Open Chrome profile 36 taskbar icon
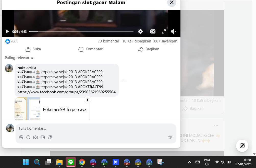Viewport: 256px width, 168px height. point(93,162)
